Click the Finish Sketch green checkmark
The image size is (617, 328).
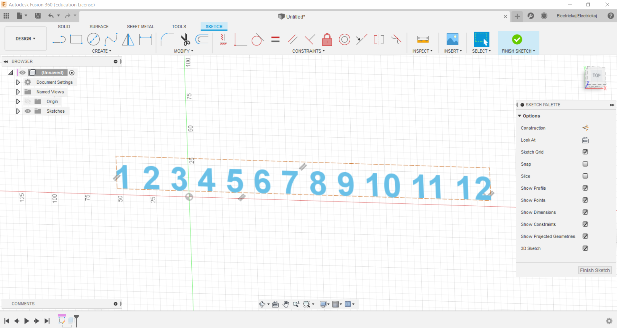click(517, 39)
